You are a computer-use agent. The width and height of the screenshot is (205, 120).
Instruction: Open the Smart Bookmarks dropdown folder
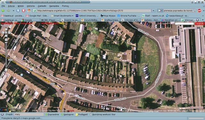(62, 16)
